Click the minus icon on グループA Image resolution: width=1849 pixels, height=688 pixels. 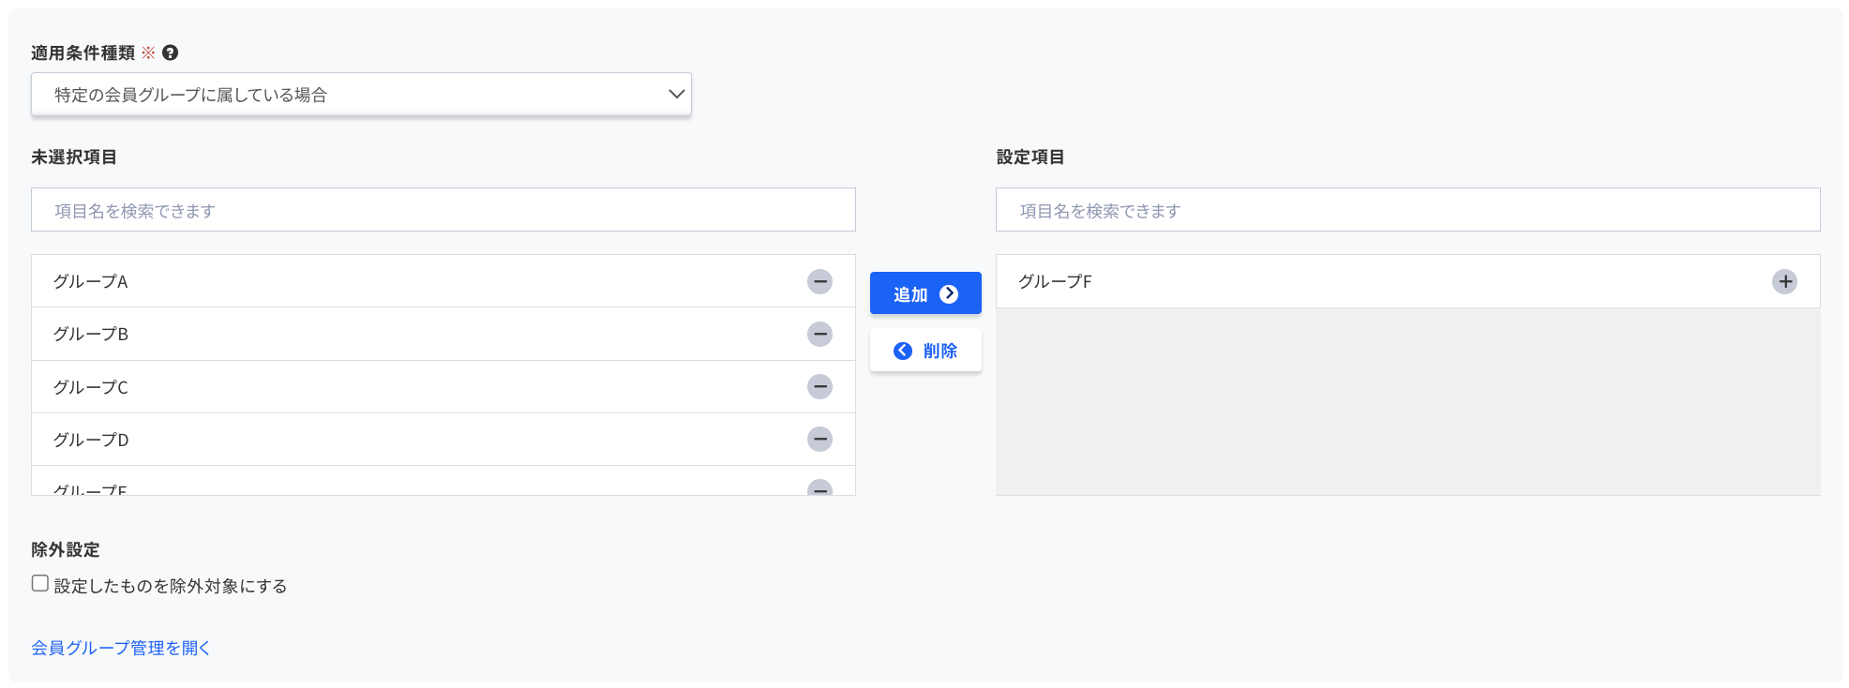click(819, 281)
